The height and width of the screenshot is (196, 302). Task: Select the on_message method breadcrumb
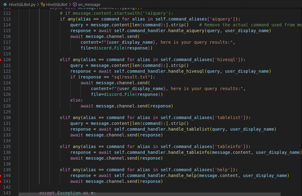click(89, 4)
